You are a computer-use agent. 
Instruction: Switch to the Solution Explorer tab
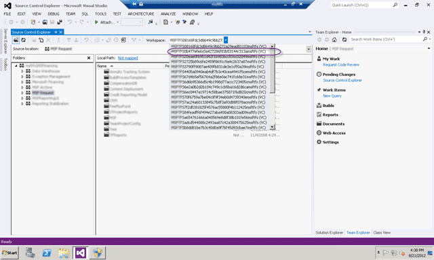click(x=330, y=233)
